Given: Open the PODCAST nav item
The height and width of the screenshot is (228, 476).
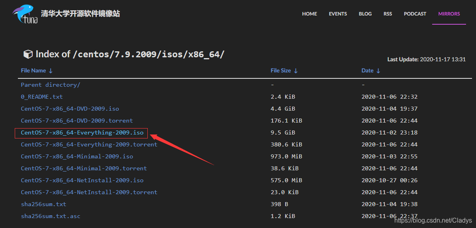Looking at the screenshot, I should [x=415, y=14].
